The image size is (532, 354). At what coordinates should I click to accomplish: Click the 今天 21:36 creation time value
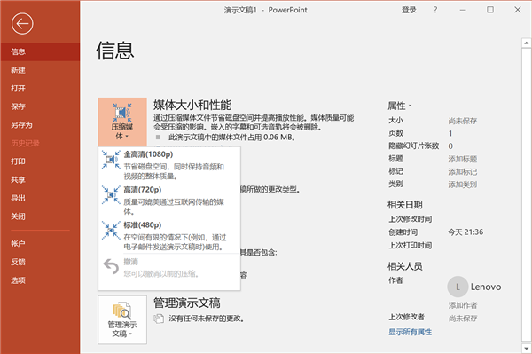click(x=465, y=232)
